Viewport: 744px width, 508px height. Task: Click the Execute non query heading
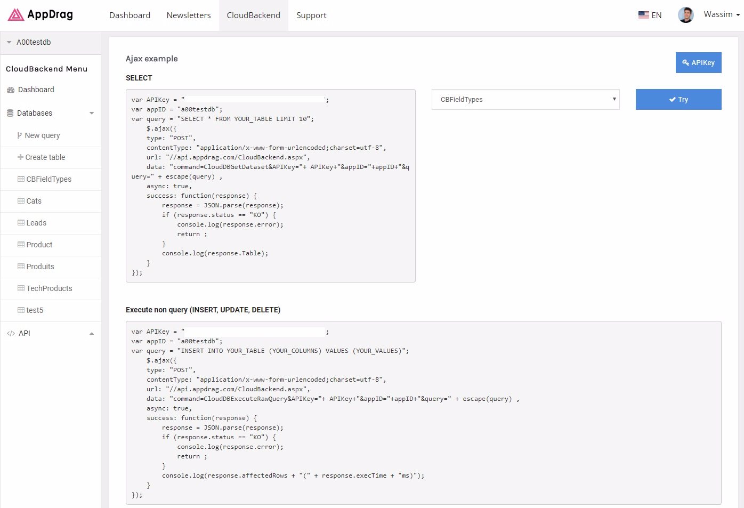(203, 310)
